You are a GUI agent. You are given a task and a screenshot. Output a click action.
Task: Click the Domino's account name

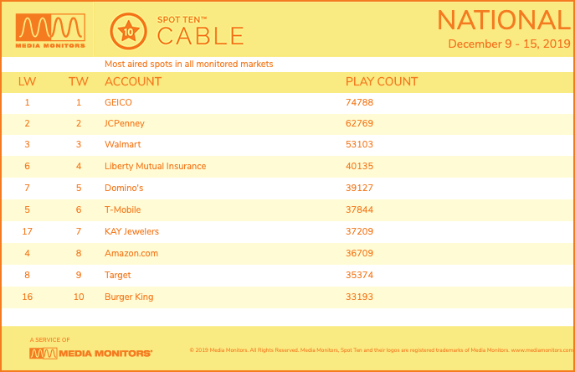tap(124, 188)
